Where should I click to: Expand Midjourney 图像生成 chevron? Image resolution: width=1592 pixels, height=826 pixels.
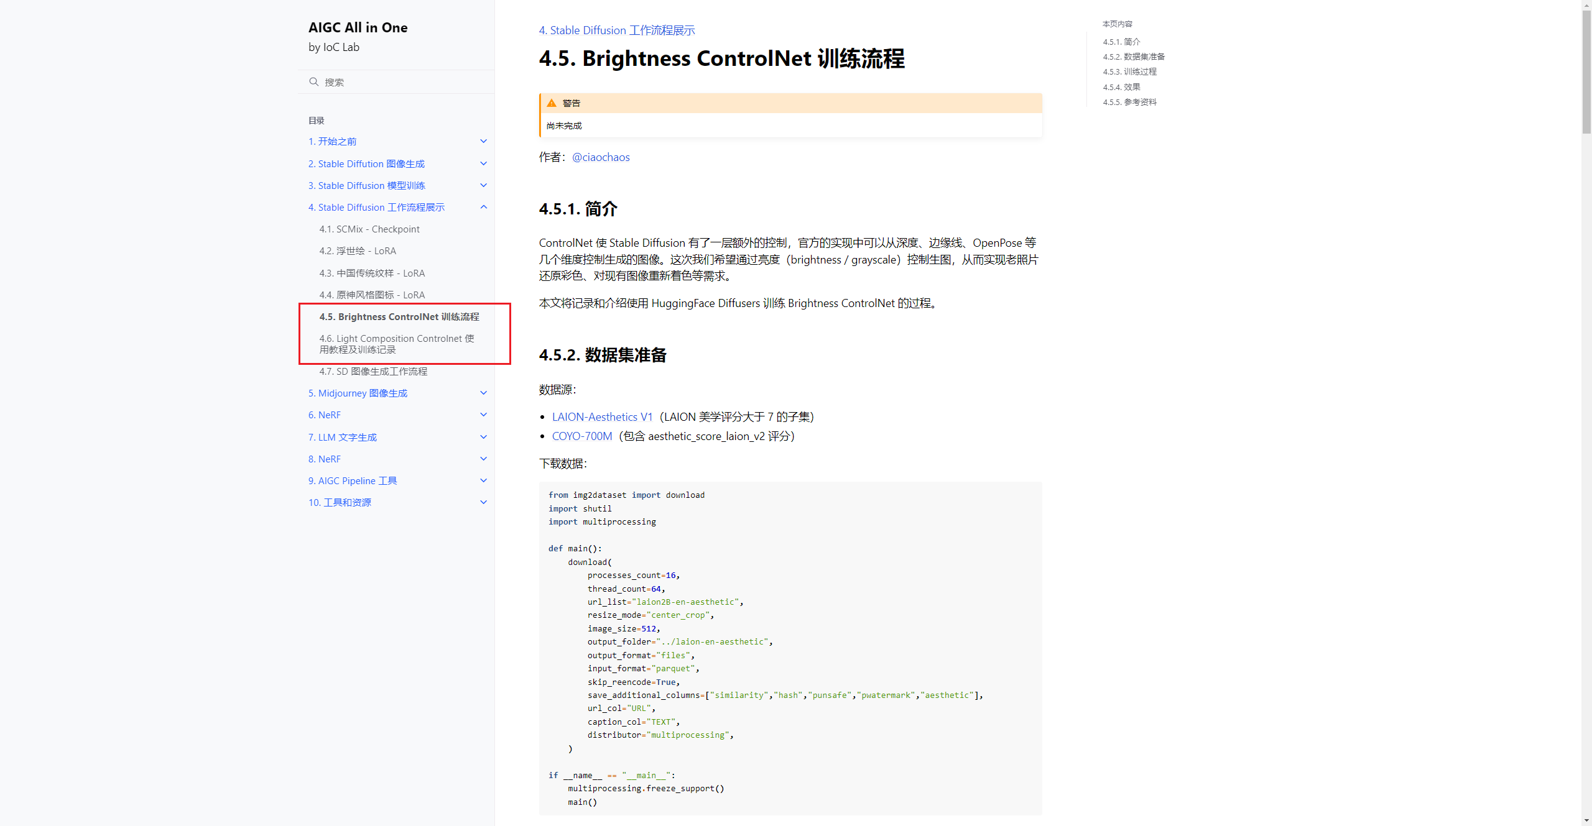click(x=483, y=393)
